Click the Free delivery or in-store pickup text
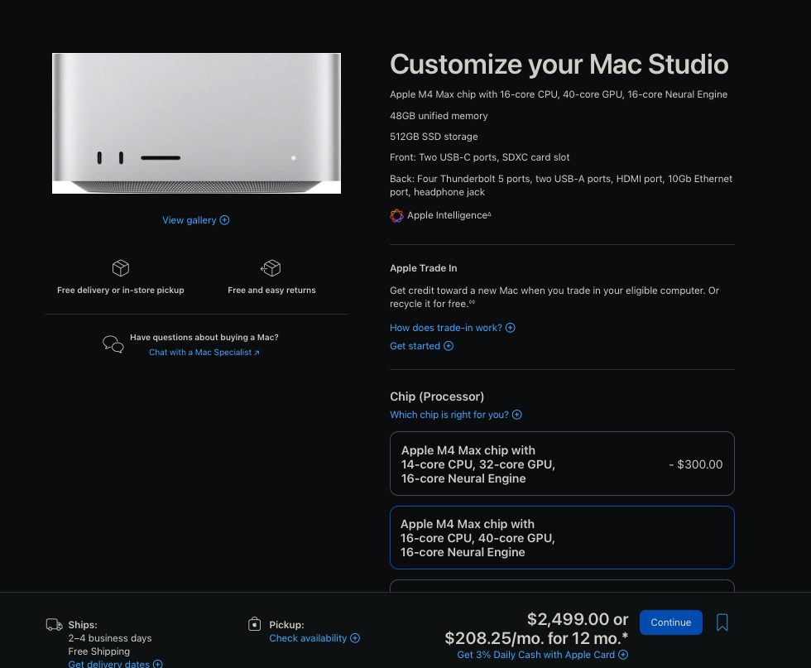The height and width of the screenshot is (668, 811). (121, 291)
